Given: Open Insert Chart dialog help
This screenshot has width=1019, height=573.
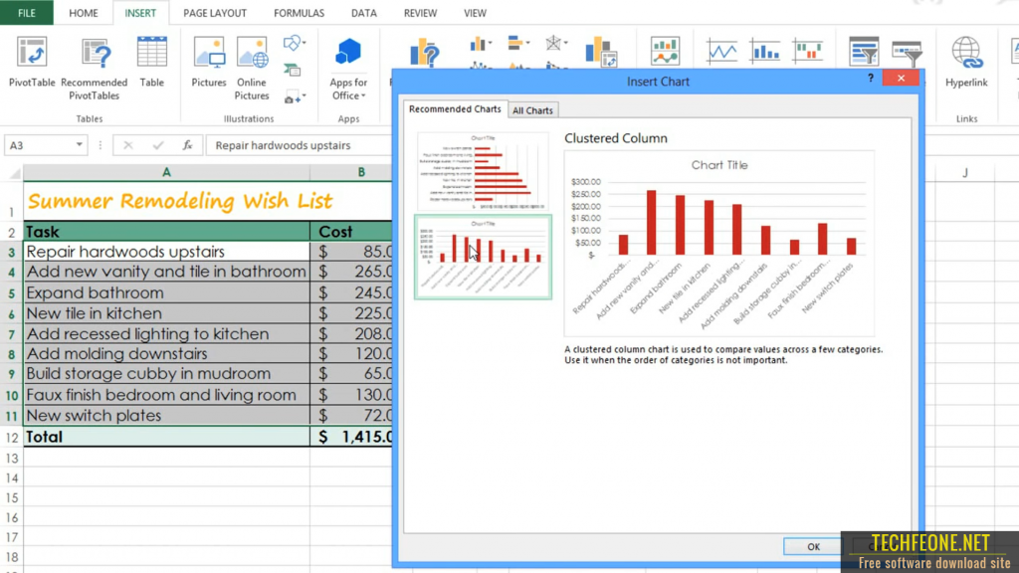Looking at the screenshot, I should pyautogui.click(x=871, y=78).
